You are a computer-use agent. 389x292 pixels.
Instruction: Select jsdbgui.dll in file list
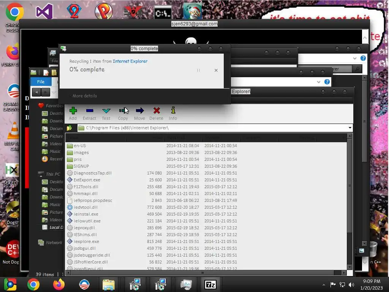pos(85,248)
